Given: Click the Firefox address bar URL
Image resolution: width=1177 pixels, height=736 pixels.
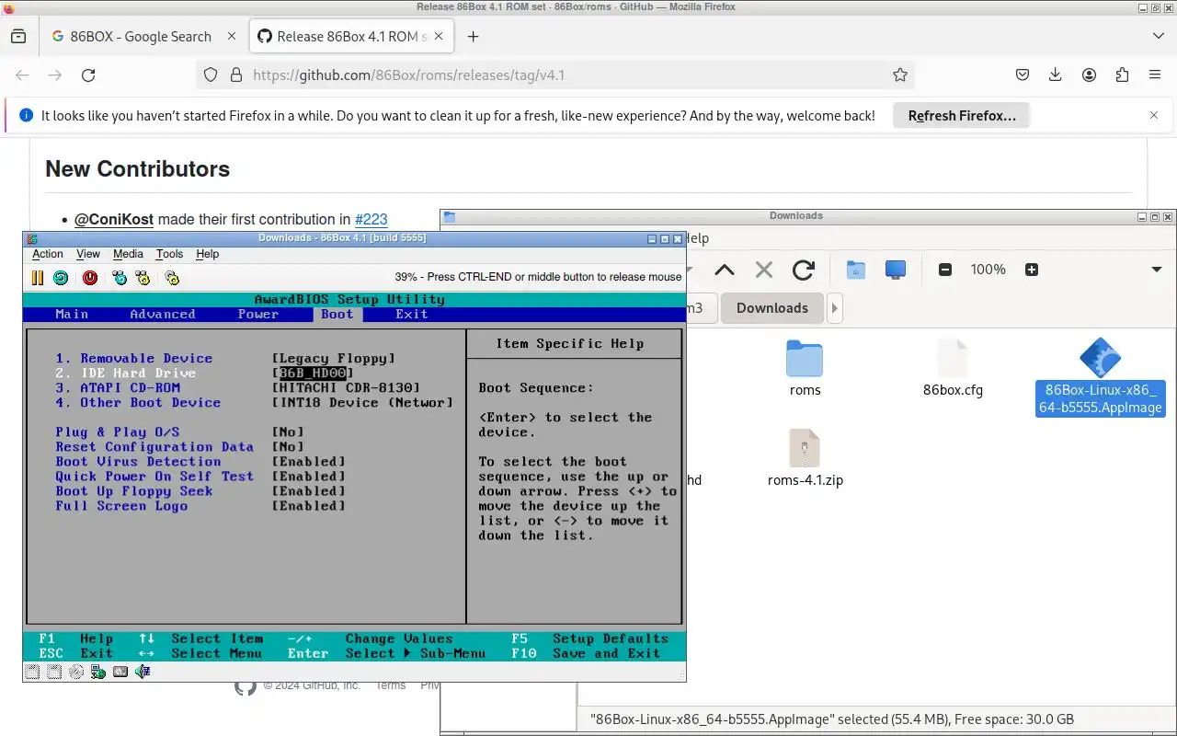Looking at the screenshot, I should tap(408, 75).
